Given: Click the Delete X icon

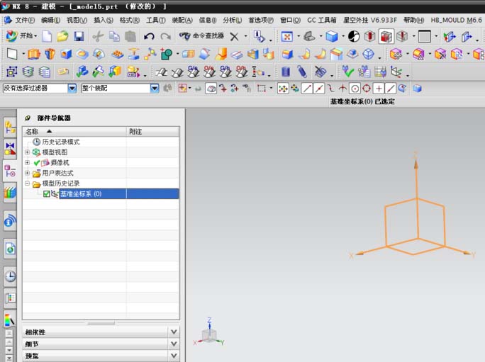Looking at the screenshot, I should pyautogui.click(x=234, y=36).
